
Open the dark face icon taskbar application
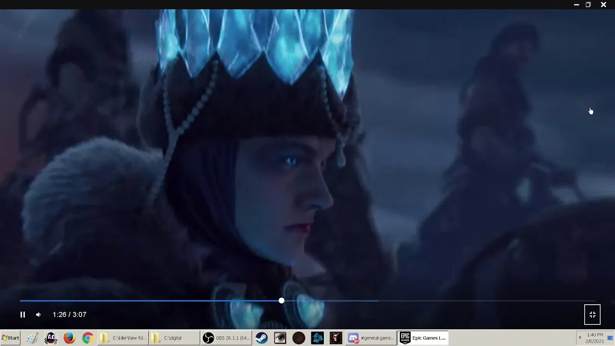coord(336,338)
